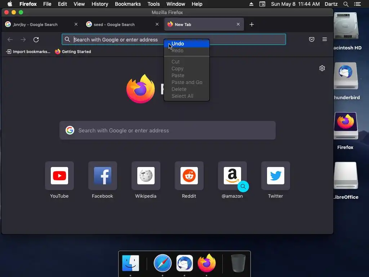Choose Delete in the context menu
The height and width of the screenshot is (277, 369).
click(187, 89)
